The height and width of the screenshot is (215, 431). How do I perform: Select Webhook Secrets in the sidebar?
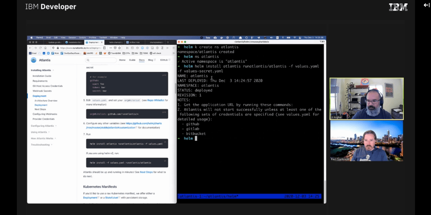pyautogui.click(x=42, y=91)
